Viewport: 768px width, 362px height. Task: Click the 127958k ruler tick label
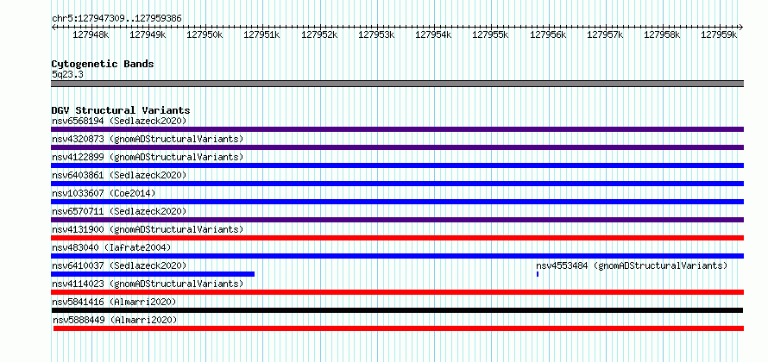click(x=662, y=34)
